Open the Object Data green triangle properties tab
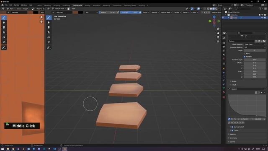The height and width of the screenshot is (151, 268). (x=224, y=88)
